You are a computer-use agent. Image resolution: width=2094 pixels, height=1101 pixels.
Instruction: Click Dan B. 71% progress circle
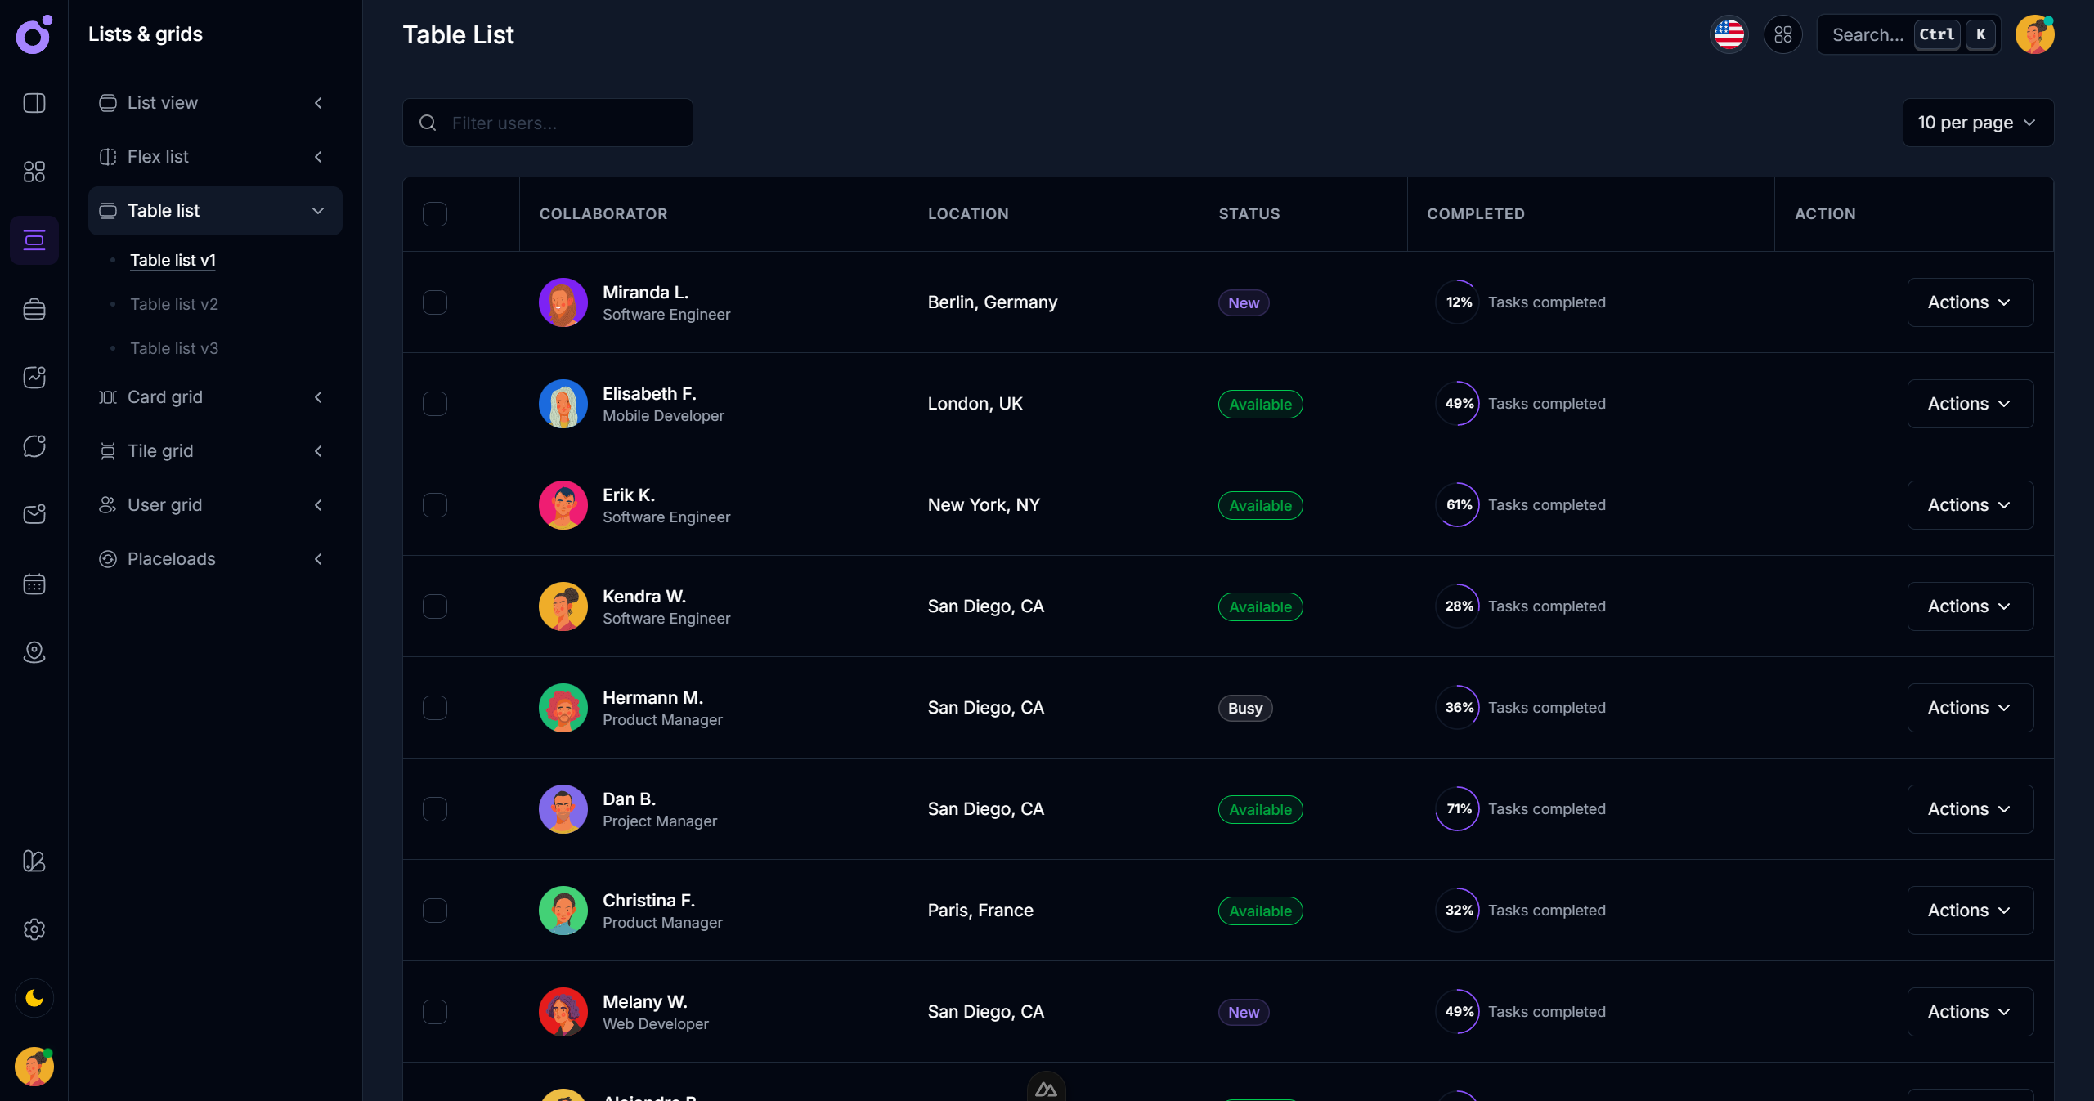tap(1458, 809)
